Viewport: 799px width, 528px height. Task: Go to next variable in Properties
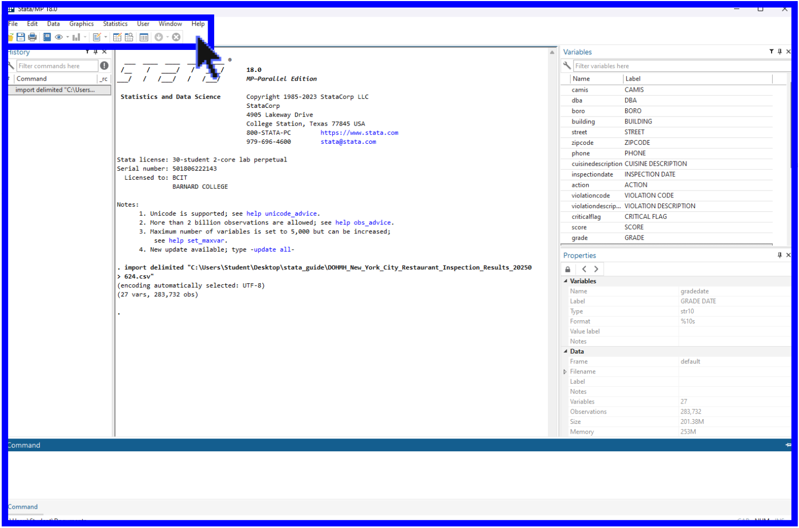(x=596, y=269)
